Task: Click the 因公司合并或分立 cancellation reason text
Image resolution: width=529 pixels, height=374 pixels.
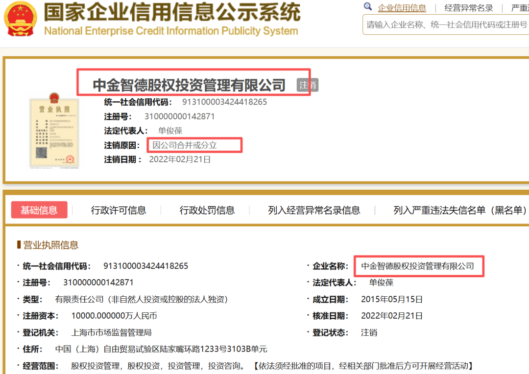Action: [x=185, y=145]
